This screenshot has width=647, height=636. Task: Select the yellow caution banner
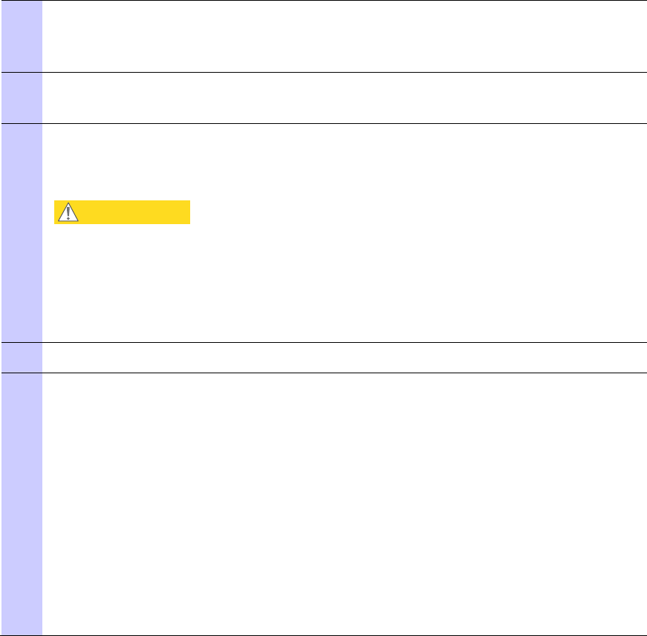pyautogui.click(x=122, y=212)
